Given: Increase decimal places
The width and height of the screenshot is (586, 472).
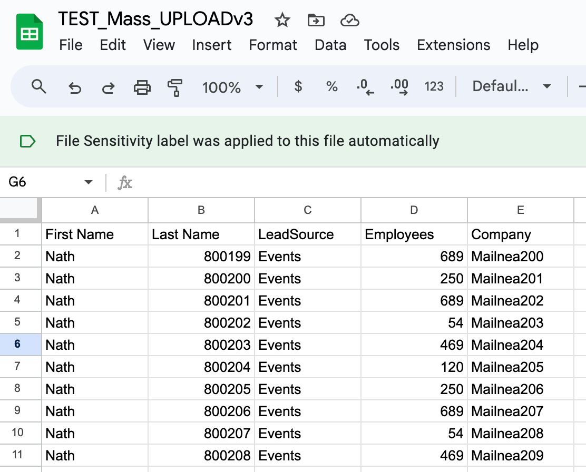Looking at the screenshot, I should (x=399, y=87).
